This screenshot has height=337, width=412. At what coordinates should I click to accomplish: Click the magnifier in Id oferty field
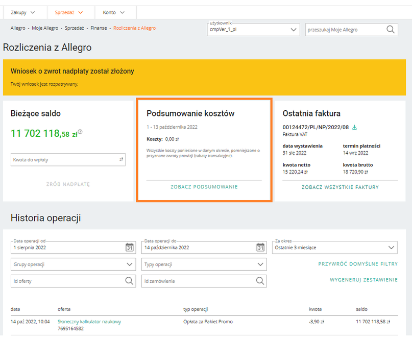129,281
